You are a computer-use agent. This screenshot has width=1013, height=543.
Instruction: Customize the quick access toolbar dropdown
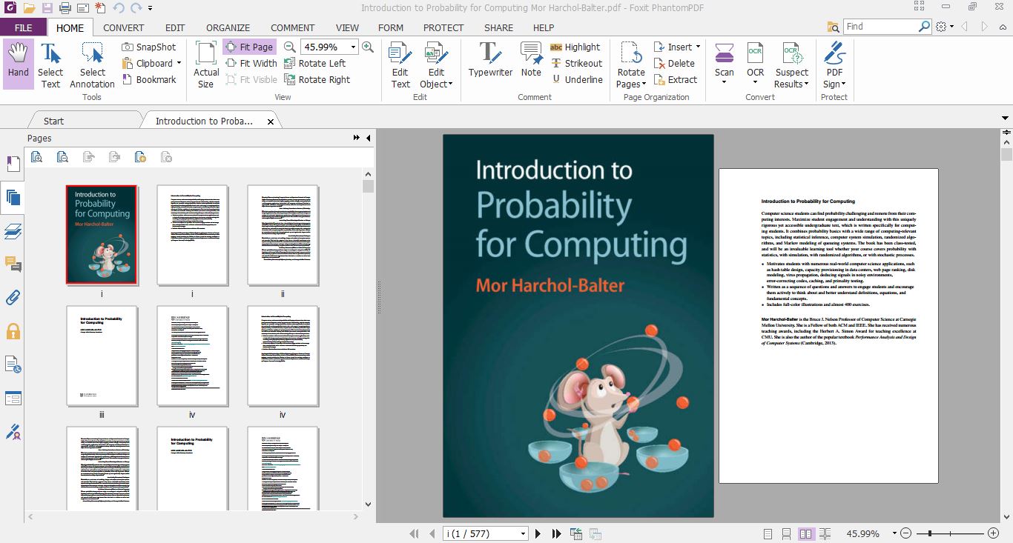pyautogui.click(x=150, y=8)
